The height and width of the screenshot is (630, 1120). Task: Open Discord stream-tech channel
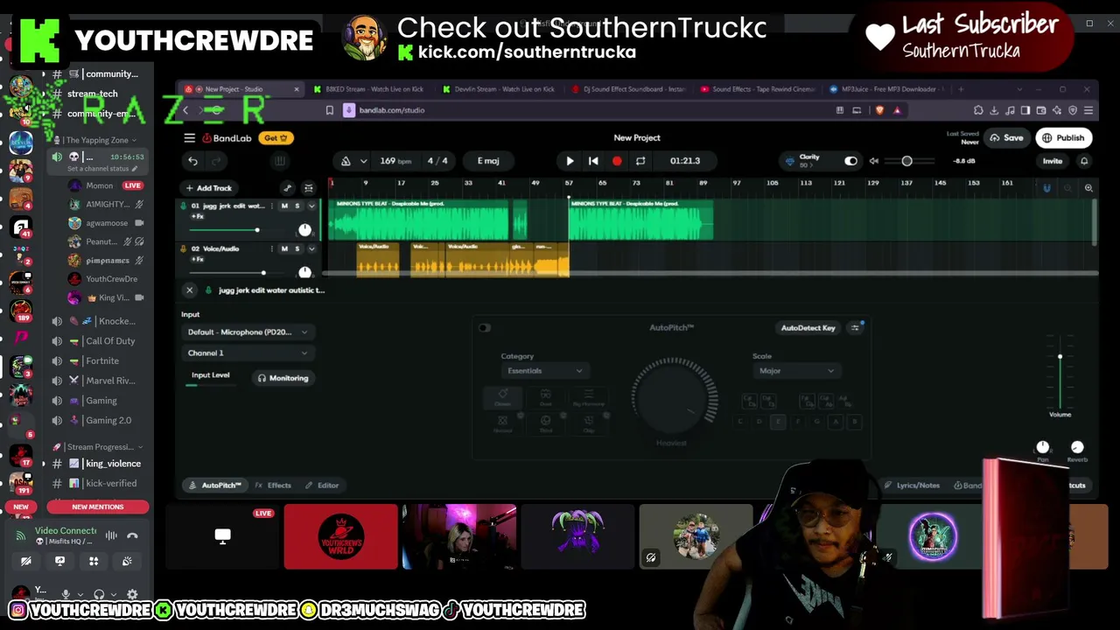point(92,94)
